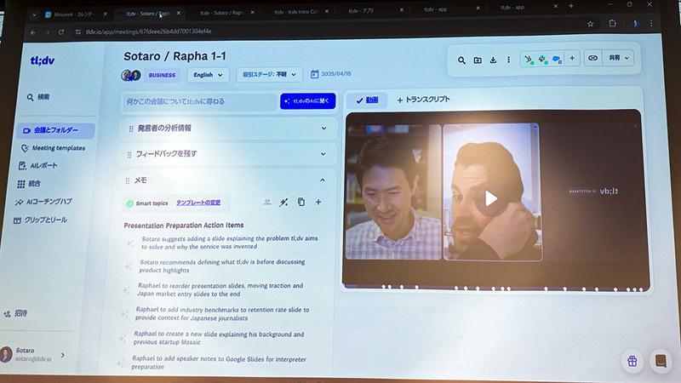Click the 'Presentation Preparation Action Items' heading
Viewport: 681px width, 383px height.
tap(184, 226)
